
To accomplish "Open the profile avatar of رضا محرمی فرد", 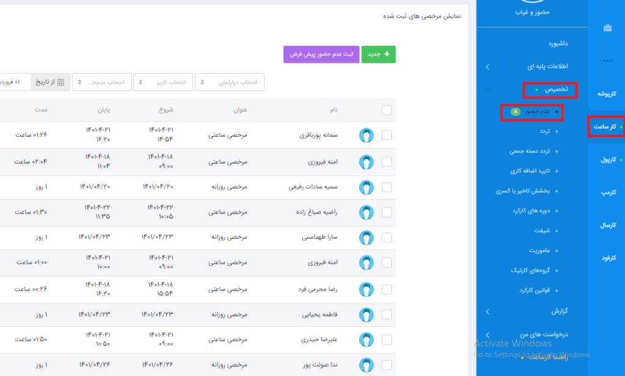I will 366,289.
